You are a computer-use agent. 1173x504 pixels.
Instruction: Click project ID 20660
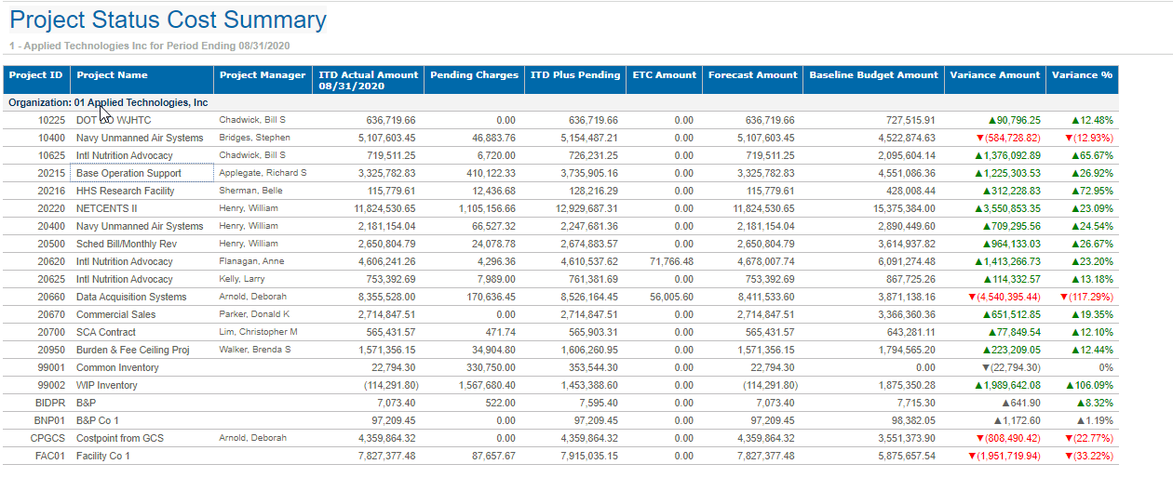[x=51, y=298]
